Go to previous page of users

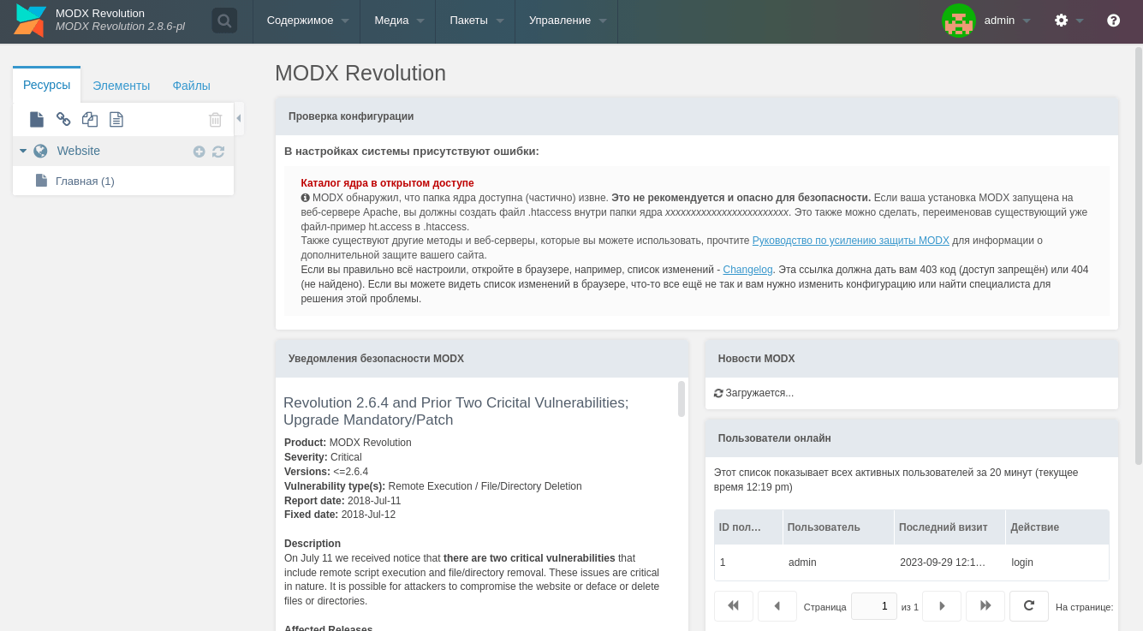[777, 606]
